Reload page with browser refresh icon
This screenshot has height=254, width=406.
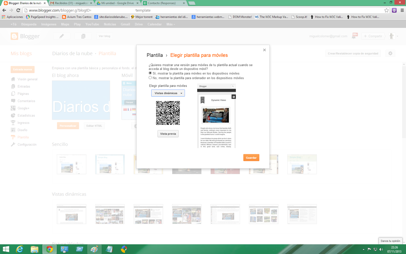coord(18,10)
